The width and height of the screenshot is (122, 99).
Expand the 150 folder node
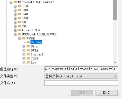coord(15,18)
